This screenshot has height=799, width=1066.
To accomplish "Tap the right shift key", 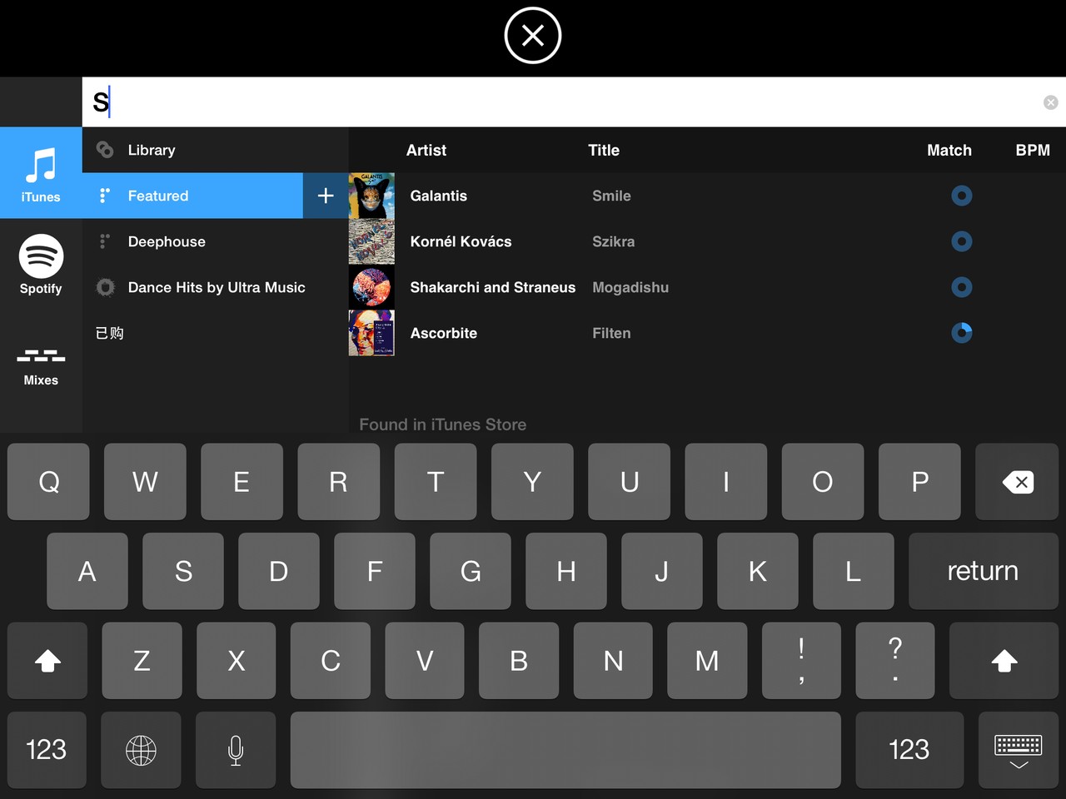I will (x=1004, y=661).
